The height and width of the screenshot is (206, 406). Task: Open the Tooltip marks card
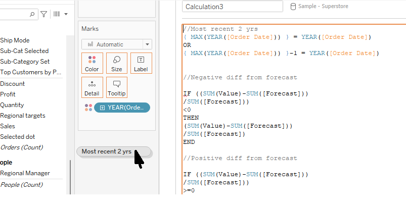point(117,87)
